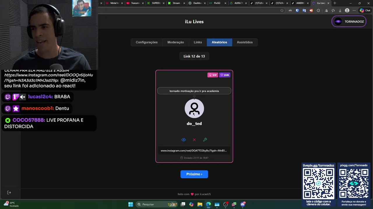This screenshot has height=209, width=373.
Task: Open the Edge settings and more menu
Action: click(x=354, y=10)
